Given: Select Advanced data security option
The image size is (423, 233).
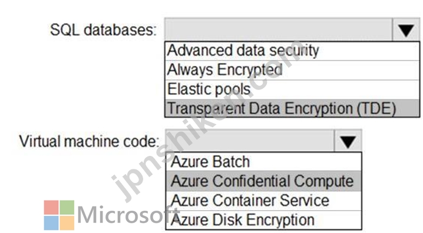Looking at the screenshot, I should coord(292,51).
